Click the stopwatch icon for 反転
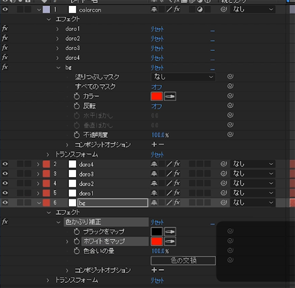Screen dimensions: 295x288 (x=78, y=106)
